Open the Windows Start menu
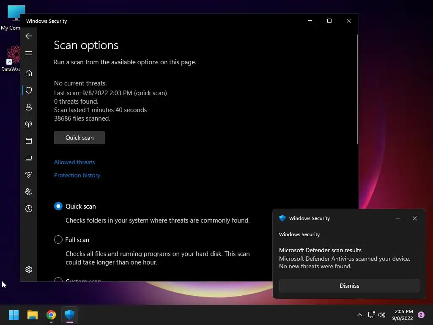Viewport: 433px width, 325px height. coord(14,315)
